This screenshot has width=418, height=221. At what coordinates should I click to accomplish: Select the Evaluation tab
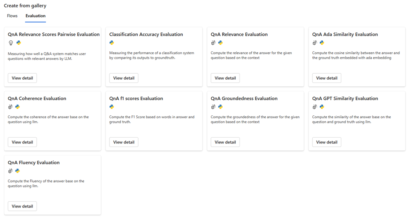35,16
